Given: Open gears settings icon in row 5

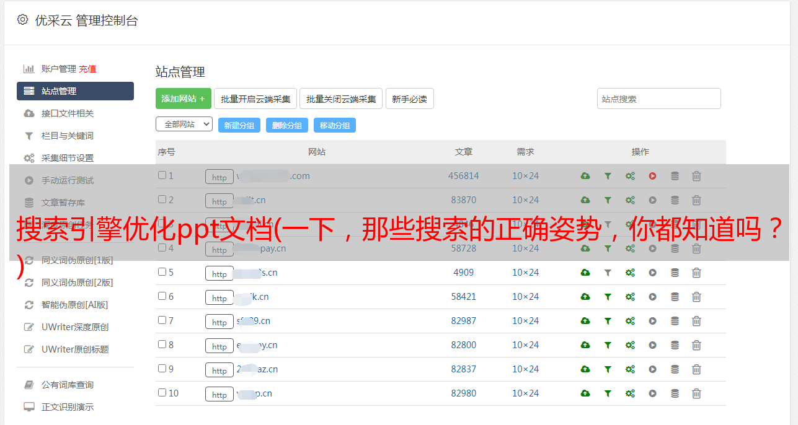Looking at the screenshot, I should pos(630,273).
